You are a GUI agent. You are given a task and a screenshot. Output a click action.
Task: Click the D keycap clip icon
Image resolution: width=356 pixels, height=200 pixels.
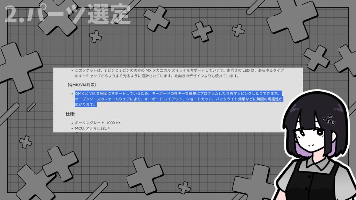(x=333, y=123)
